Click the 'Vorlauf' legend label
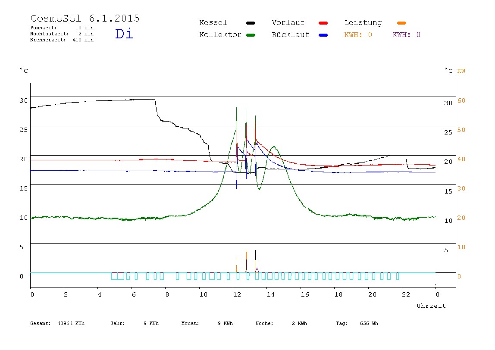 tap(288, 23)
